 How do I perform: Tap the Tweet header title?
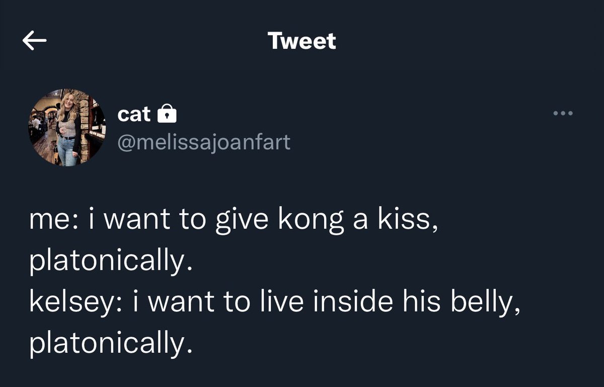tap(301, 41)
